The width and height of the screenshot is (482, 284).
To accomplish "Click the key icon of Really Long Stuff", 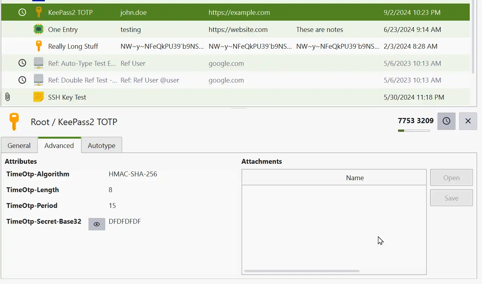I will tap(38, 46).
